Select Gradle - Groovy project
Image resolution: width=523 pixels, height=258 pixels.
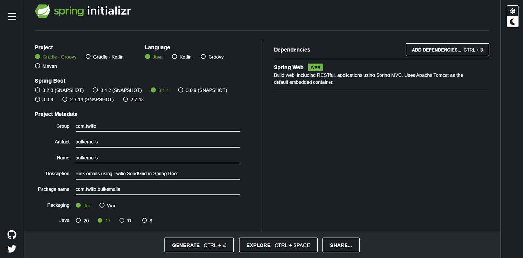(56, 57)
